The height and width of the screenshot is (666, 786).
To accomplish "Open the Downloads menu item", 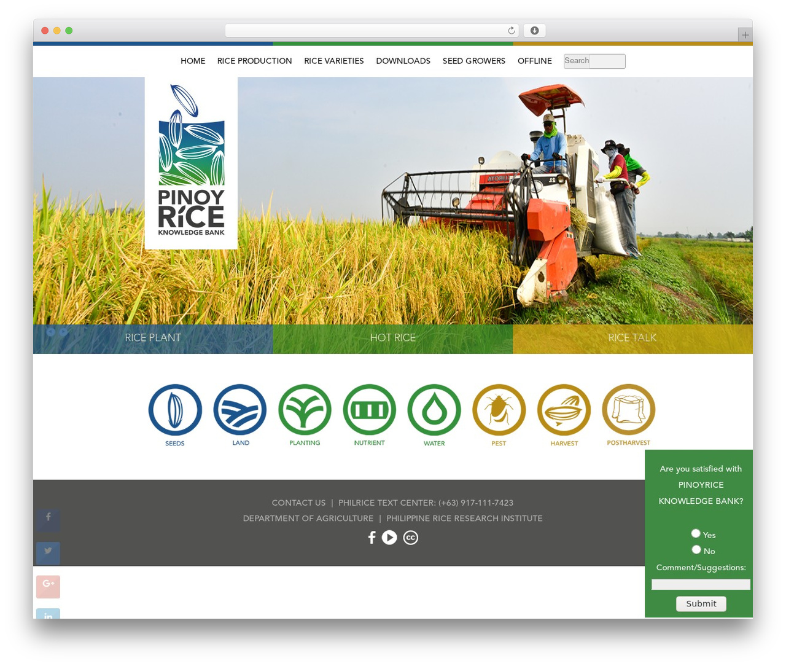I will pos(403,61).
